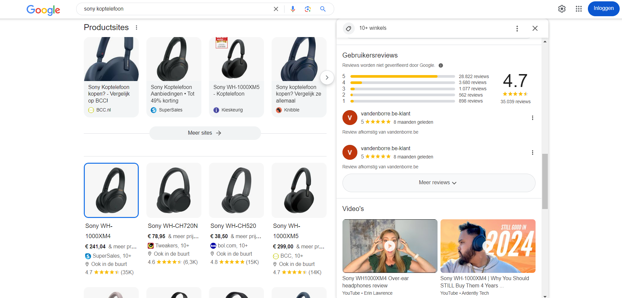The image size is (622, 298).
Task: Open the SuperSales Aanbiedingen 49% korting card
Action: pos(174,77)
